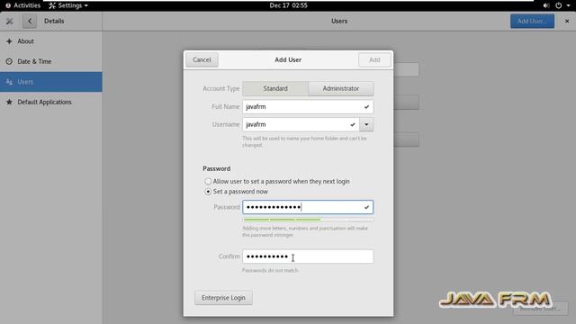The height and width of the screenshot is (324, 576).
Task: Click the 'Passwords do not match' text
Action: [x=270, y=270]
